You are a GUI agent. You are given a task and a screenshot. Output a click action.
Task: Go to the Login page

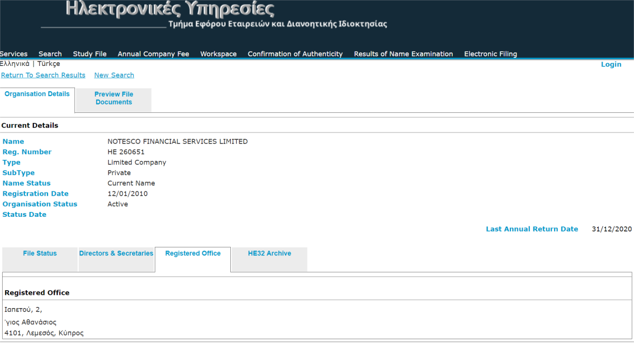point(611,64)
